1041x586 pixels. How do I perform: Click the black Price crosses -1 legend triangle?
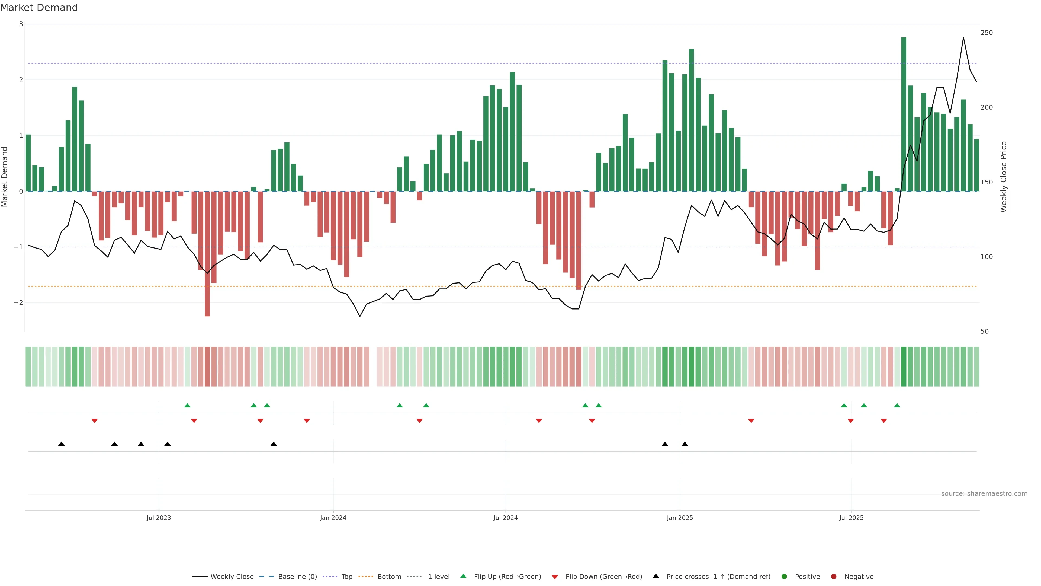(656, 576)
